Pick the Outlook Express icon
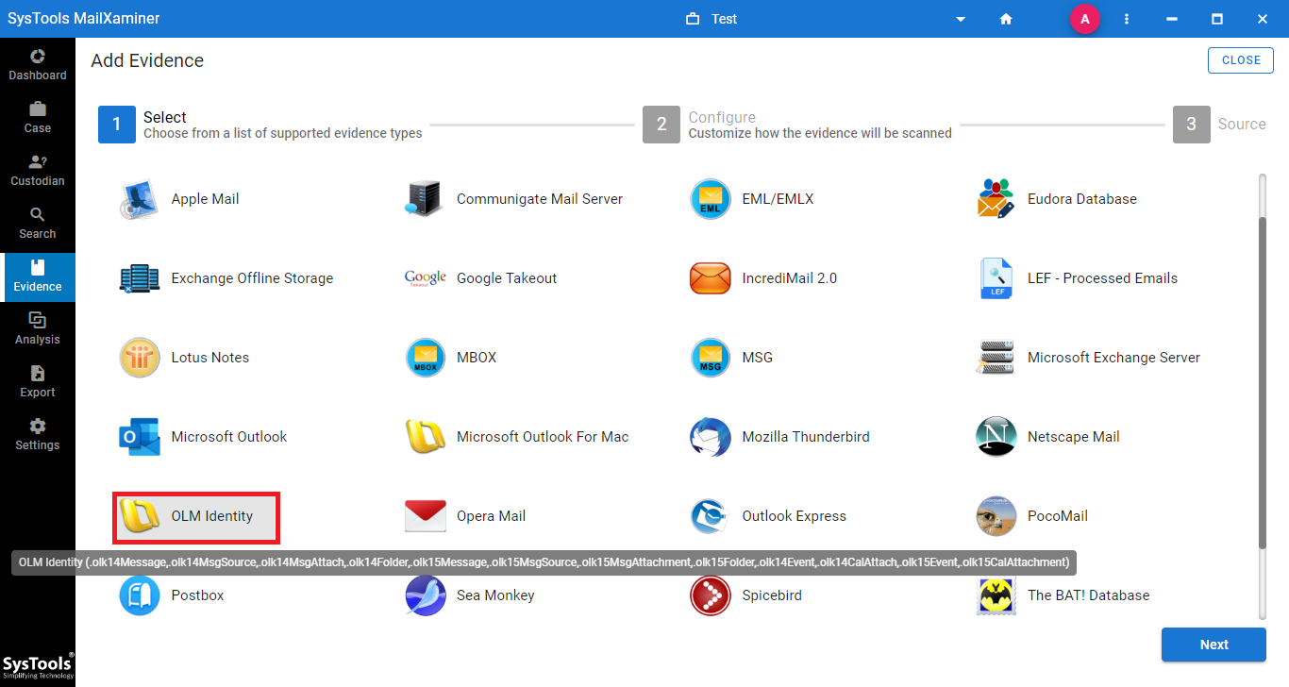Viewport: 1289px width, 687px height. point(711,516)
